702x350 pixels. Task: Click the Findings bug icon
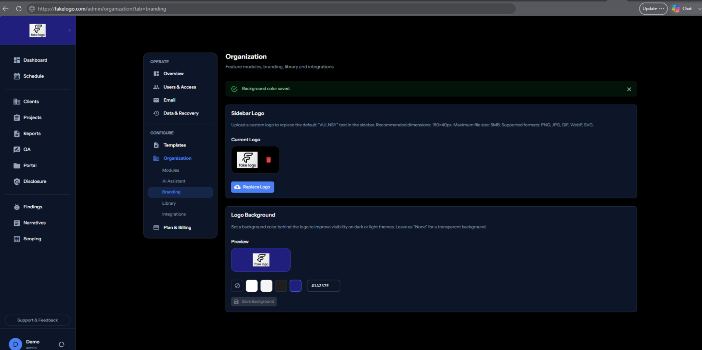(x=17, y=207)
